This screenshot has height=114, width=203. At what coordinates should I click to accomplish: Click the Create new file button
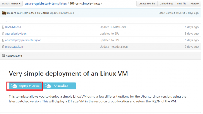pyautogui.click(x=147, y=4)
